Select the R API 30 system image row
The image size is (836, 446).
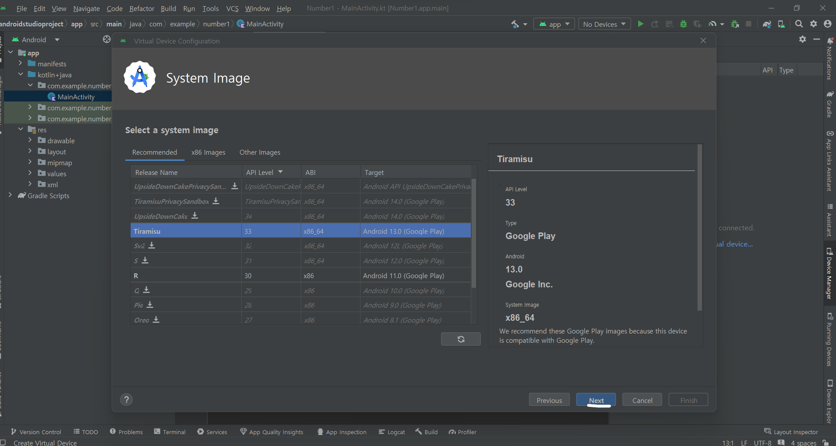click(301, 276)
